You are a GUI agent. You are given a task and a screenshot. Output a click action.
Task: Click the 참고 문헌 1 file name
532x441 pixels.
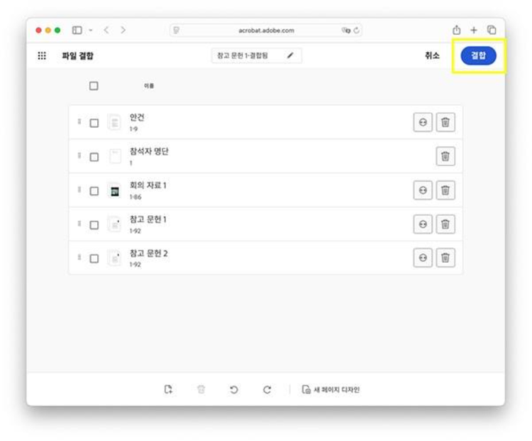click(x=148, y=219)
